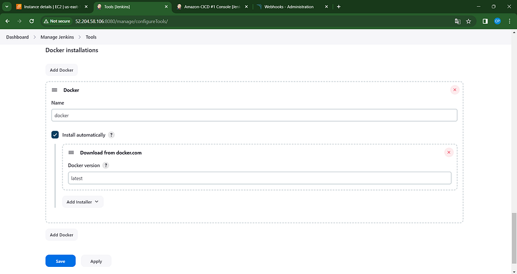Screen dimensions: 517x274
Task: Open the tab search dropdown
Action: pyautogui.click(x=6, y=7)
